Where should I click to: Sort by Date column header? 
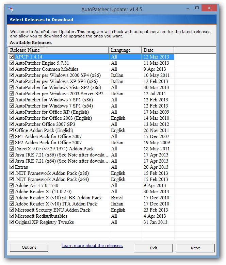pos(158,50)
